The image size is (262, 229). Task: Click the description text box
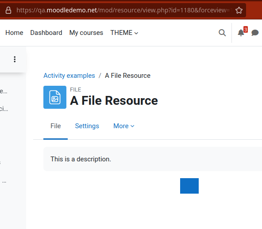pyautogui.click(x=153, y=159)
